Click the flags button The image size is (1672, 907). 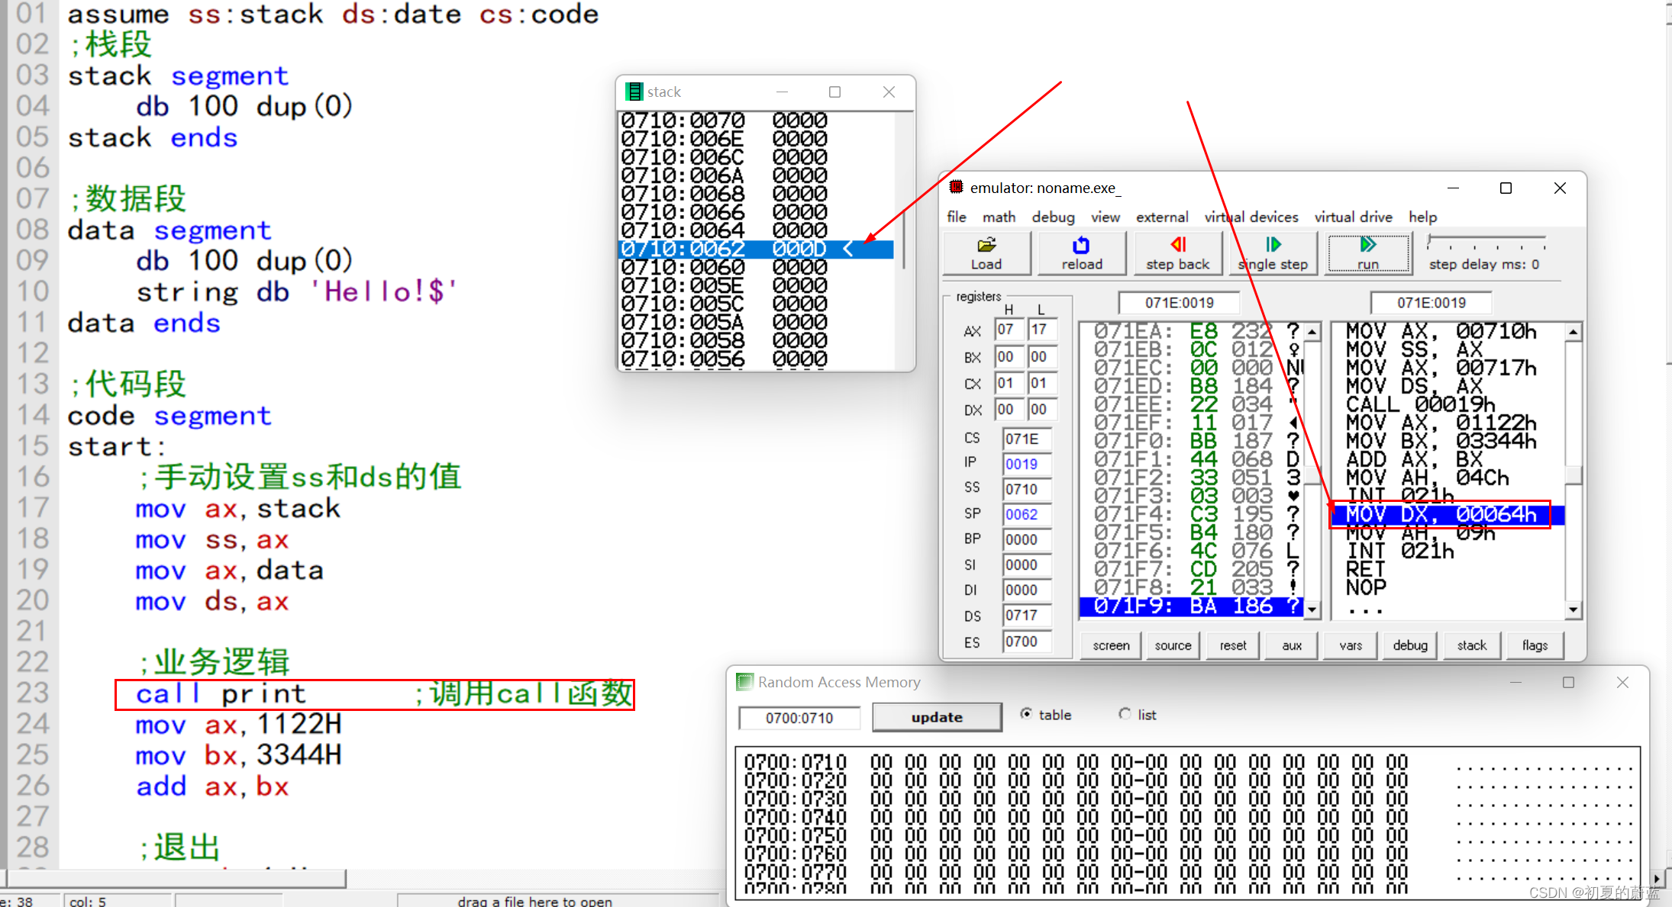(1535, 645)
